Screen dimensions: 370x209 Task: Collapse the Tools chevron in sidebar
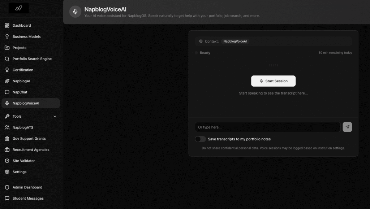(x=55, y=116)
